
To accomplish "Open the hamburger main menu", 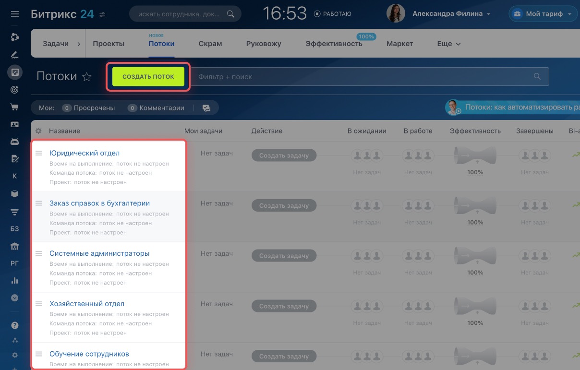I will click(15, 14).
